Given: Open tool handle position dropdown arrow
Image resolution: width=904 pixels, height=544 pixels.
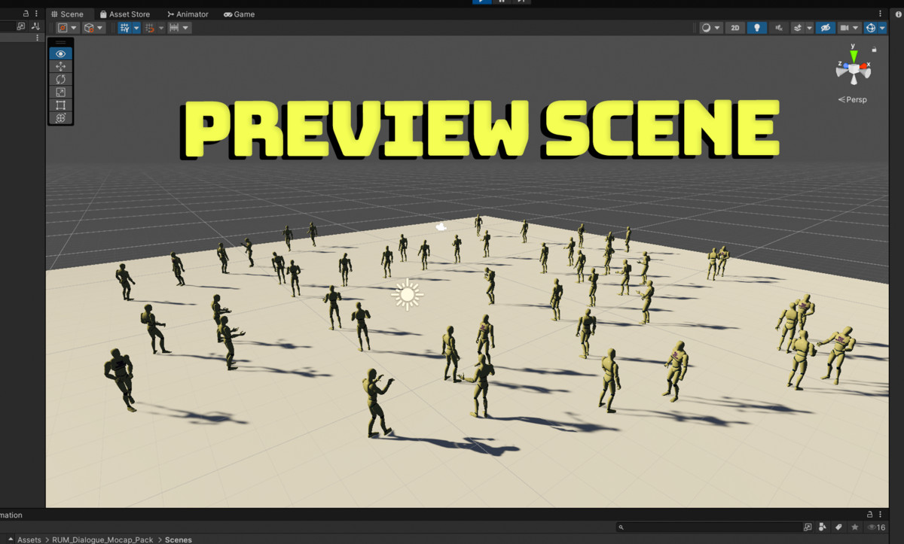Looking at the screenshot, I should (x=74, y=28).
